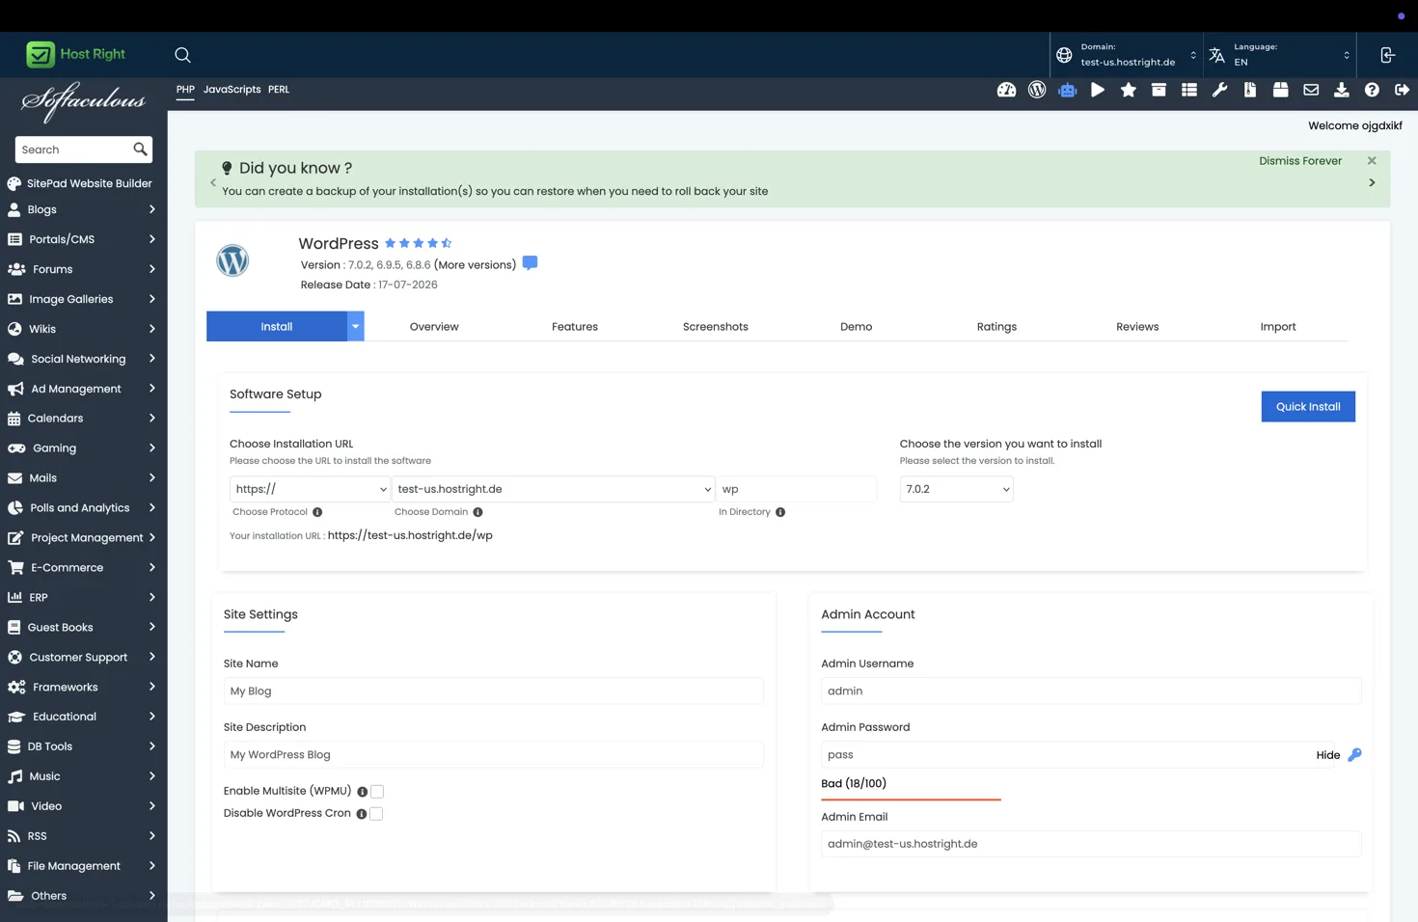The height and width of the screenshot is (922, 1418).
Task: Open the package box icon in toolbar
Action: click(x=1280, y=90)
